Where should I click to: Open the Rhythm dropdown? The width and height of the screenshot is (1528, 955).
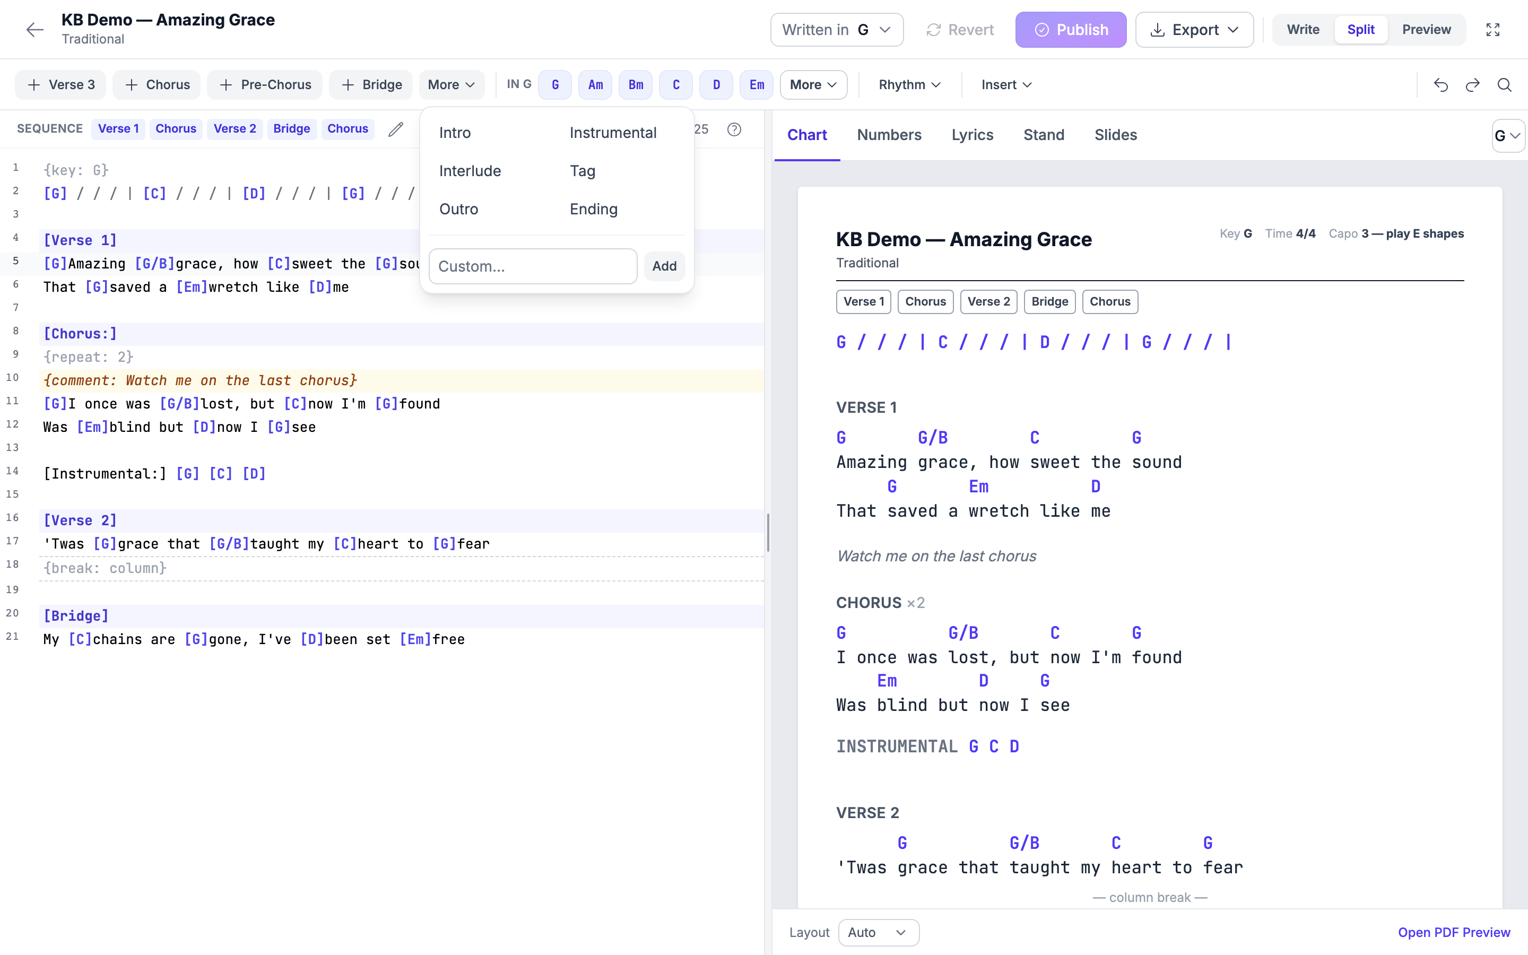pyautogui.click(x=909, y=85)
